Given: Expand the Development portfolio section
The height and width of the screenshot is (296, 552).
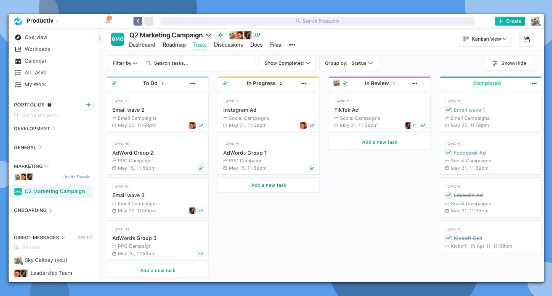Looking at the screenshot, I should click(x=35, y=129).
